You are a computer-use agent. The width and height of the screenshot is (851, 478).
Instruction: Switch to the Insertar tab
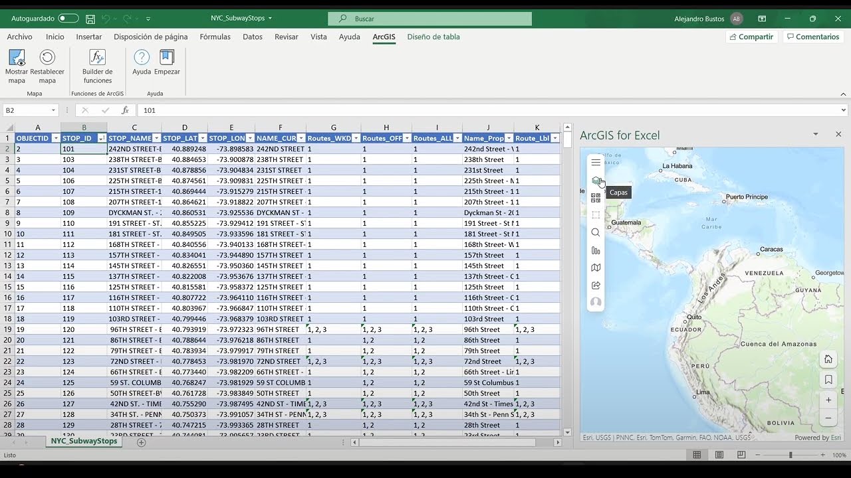click(x=89, y=37)
